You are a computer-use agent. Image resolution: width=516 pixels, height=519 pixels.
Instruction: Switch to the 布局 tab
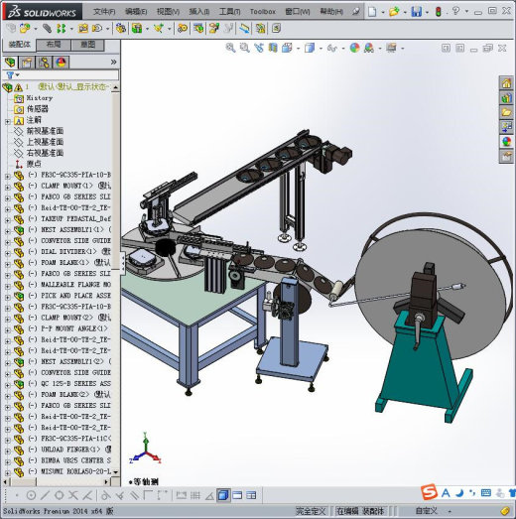coord(54,45)
